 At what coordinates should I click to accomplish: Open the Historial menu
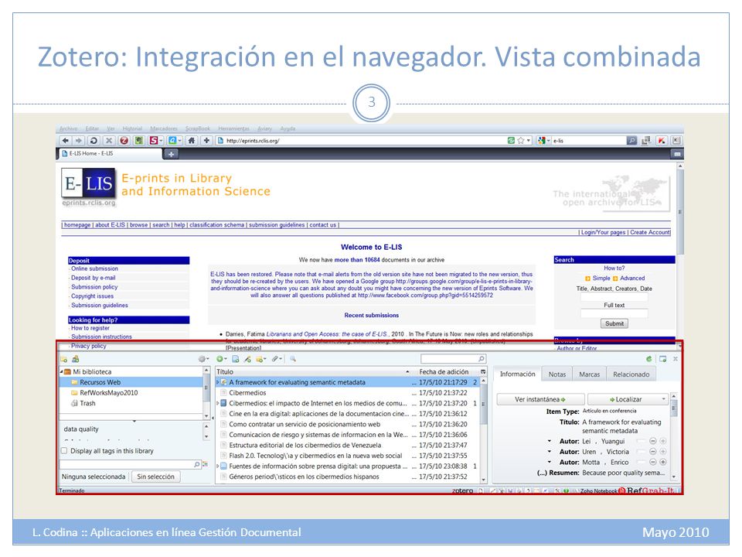pos(132,128)
